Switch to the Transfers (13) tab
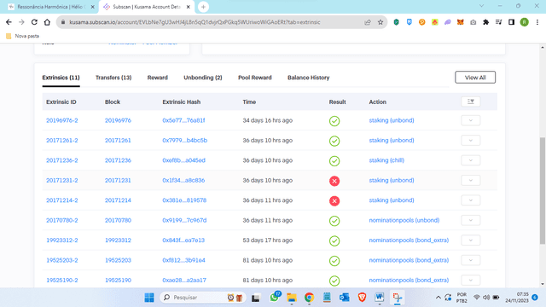The width and height of the screenshot is (546, 307). tap(113, 78)
